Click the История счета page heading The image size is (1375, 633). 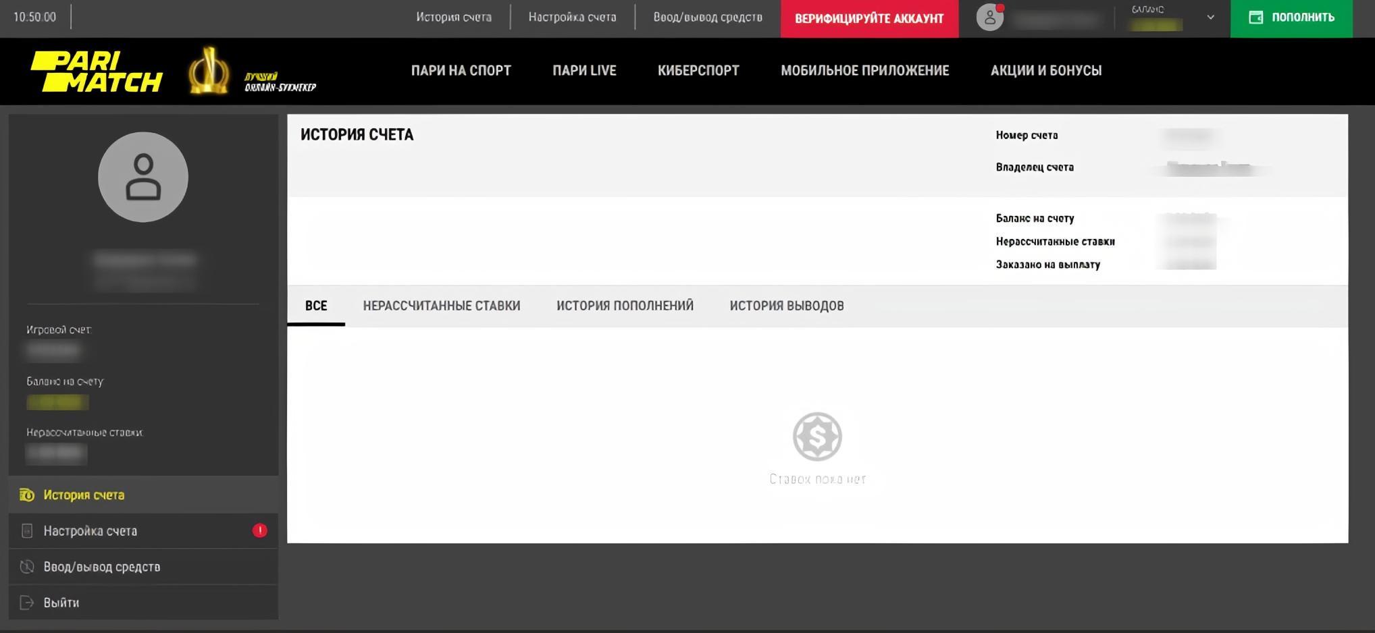[357, 135]
